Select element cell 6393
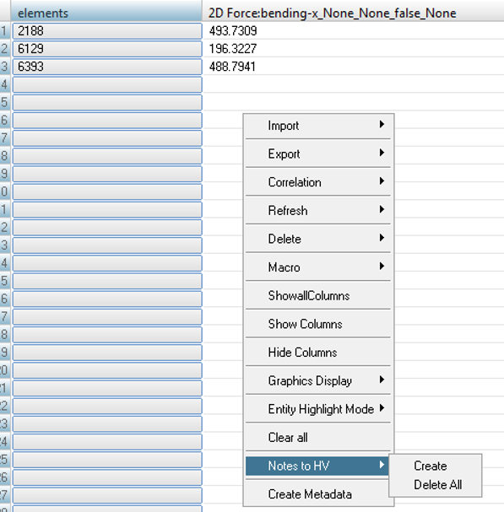504x512 pixels. 107,67
